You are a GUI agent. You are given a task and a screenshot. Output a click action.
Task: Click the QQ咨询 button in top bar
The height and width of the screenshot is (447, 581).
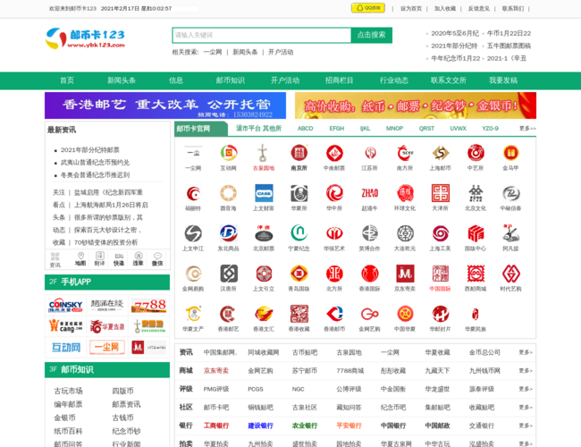point(368,8)
